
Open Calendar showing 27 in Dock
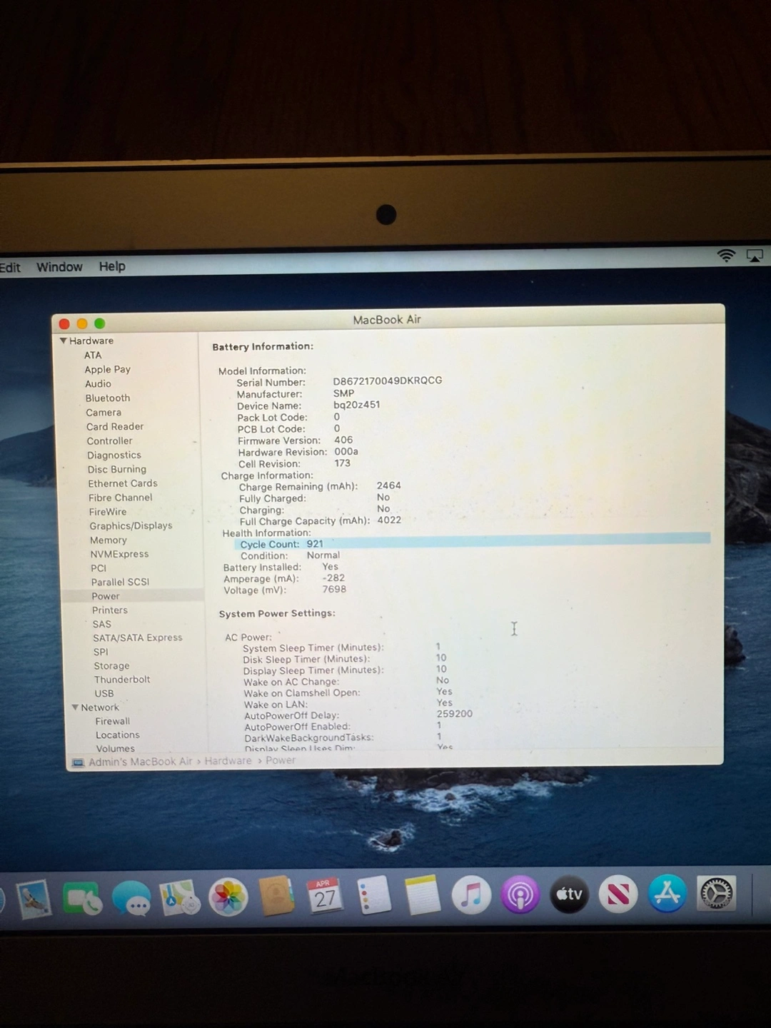[325, 896]
